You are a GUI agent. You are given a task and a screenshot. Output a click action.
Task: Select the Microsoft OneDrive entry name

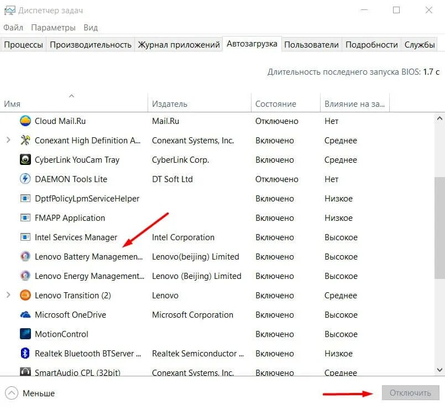[x=70, y=315]
